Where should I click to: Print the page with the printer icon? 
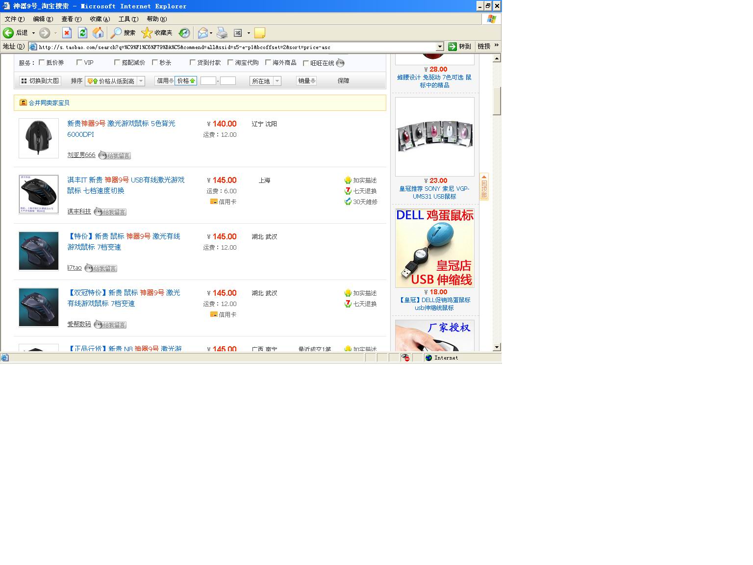(222, 33)
